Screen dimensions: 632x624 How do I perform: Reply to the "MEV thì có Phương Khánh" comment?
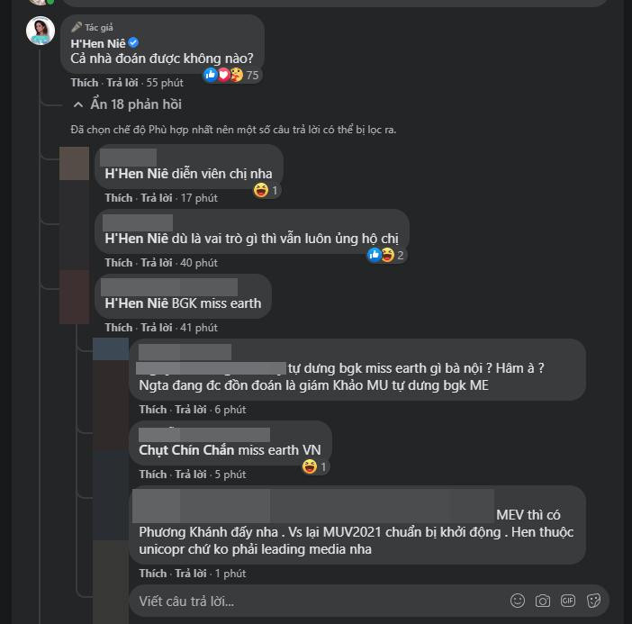tap(191, 573)
